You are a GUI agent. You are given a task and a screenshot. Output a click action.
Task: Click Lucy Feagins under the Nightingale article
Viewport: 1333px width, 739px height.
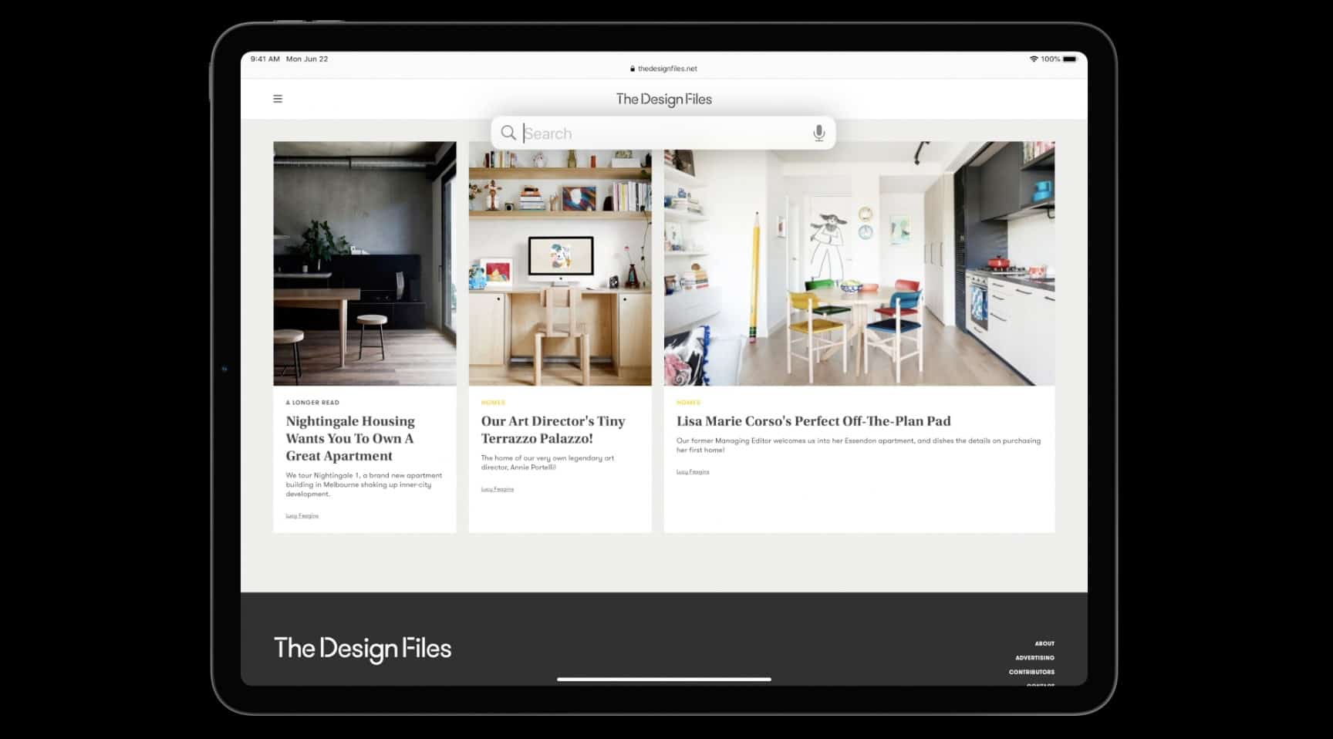(302, 516)
